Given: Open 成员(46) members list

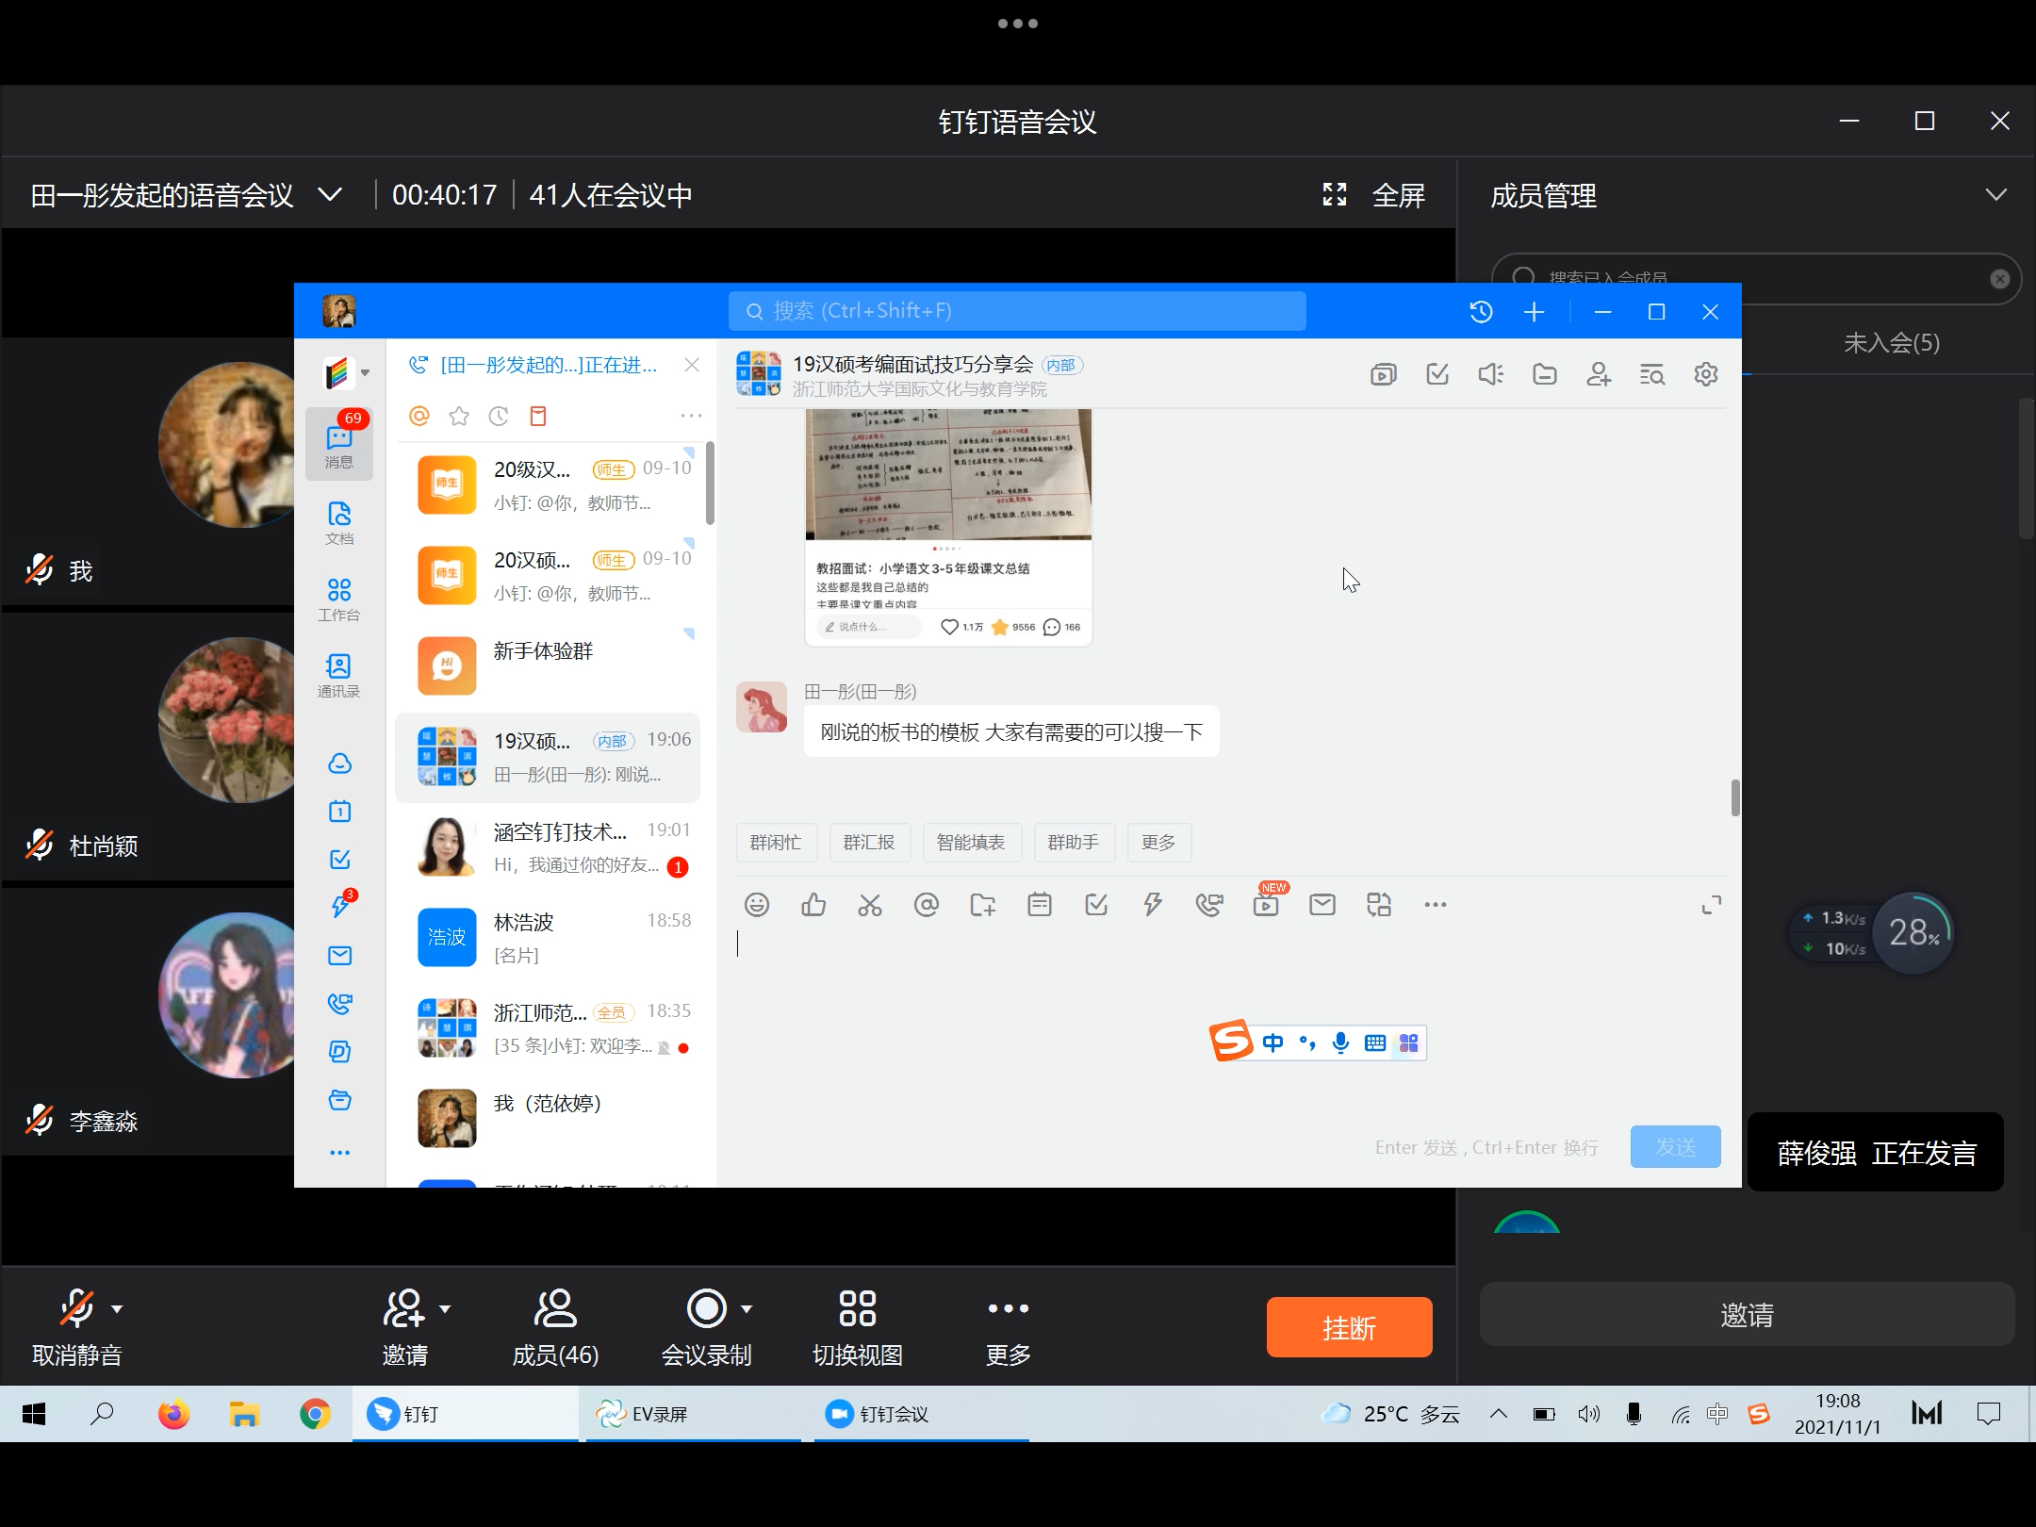Looking at the screenshot, I should pos(555,1328).
